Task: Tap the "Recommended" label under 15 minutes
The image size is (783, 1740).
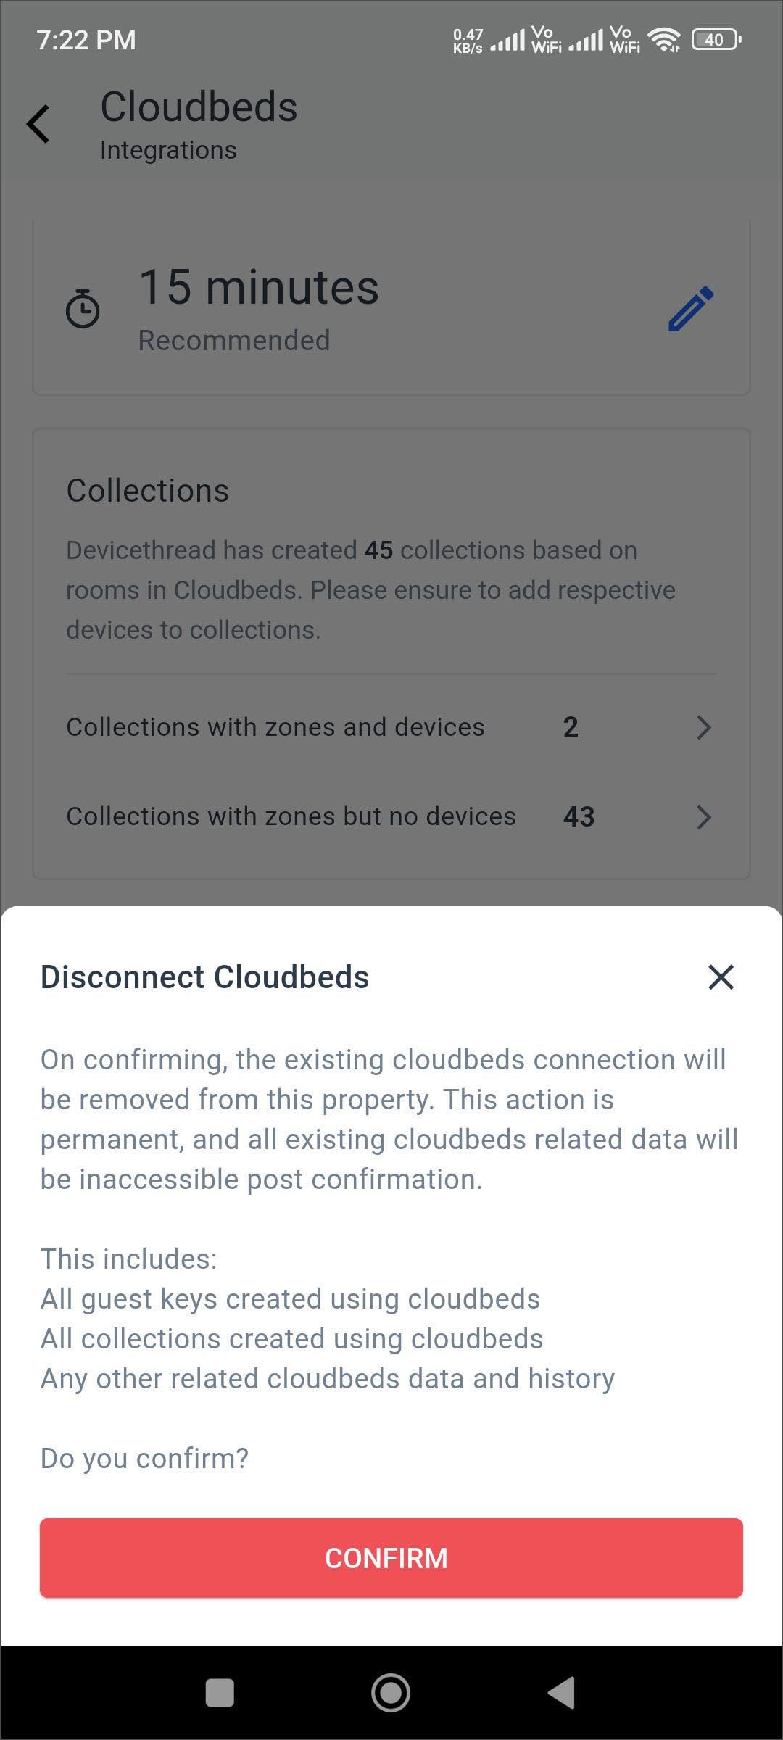Action: tap(234, 340)
